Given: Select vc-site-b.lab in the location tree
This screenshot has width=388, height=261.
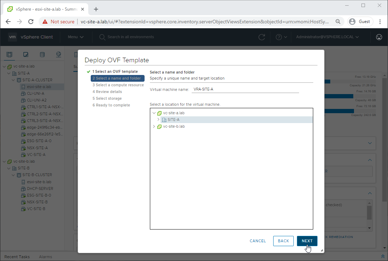Looking at the screenshot, I should (174, 126).
